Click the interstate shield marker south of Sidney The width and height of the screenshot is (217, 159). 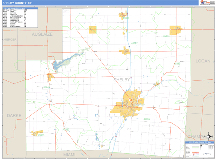pyautogui.click(x=116, y=137)
